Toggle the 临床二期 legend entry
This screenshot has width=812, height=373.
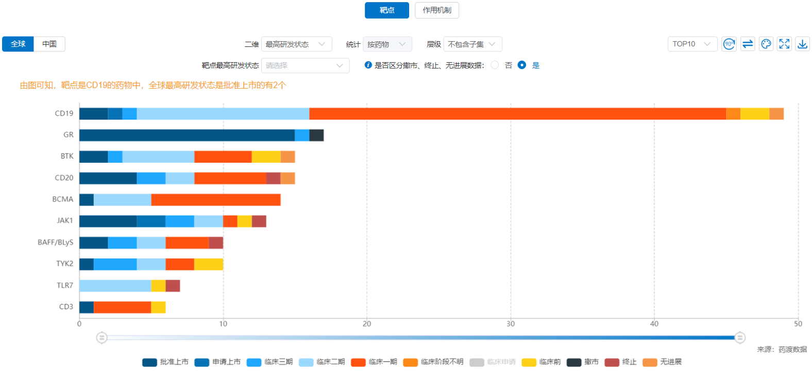(322, 362)
